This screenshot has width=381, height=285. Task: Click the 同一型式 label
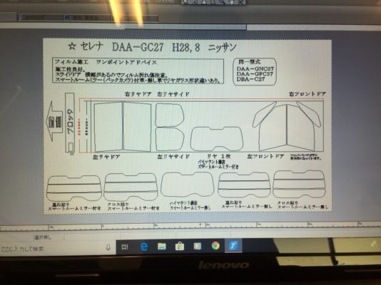[x=249, y=62]
